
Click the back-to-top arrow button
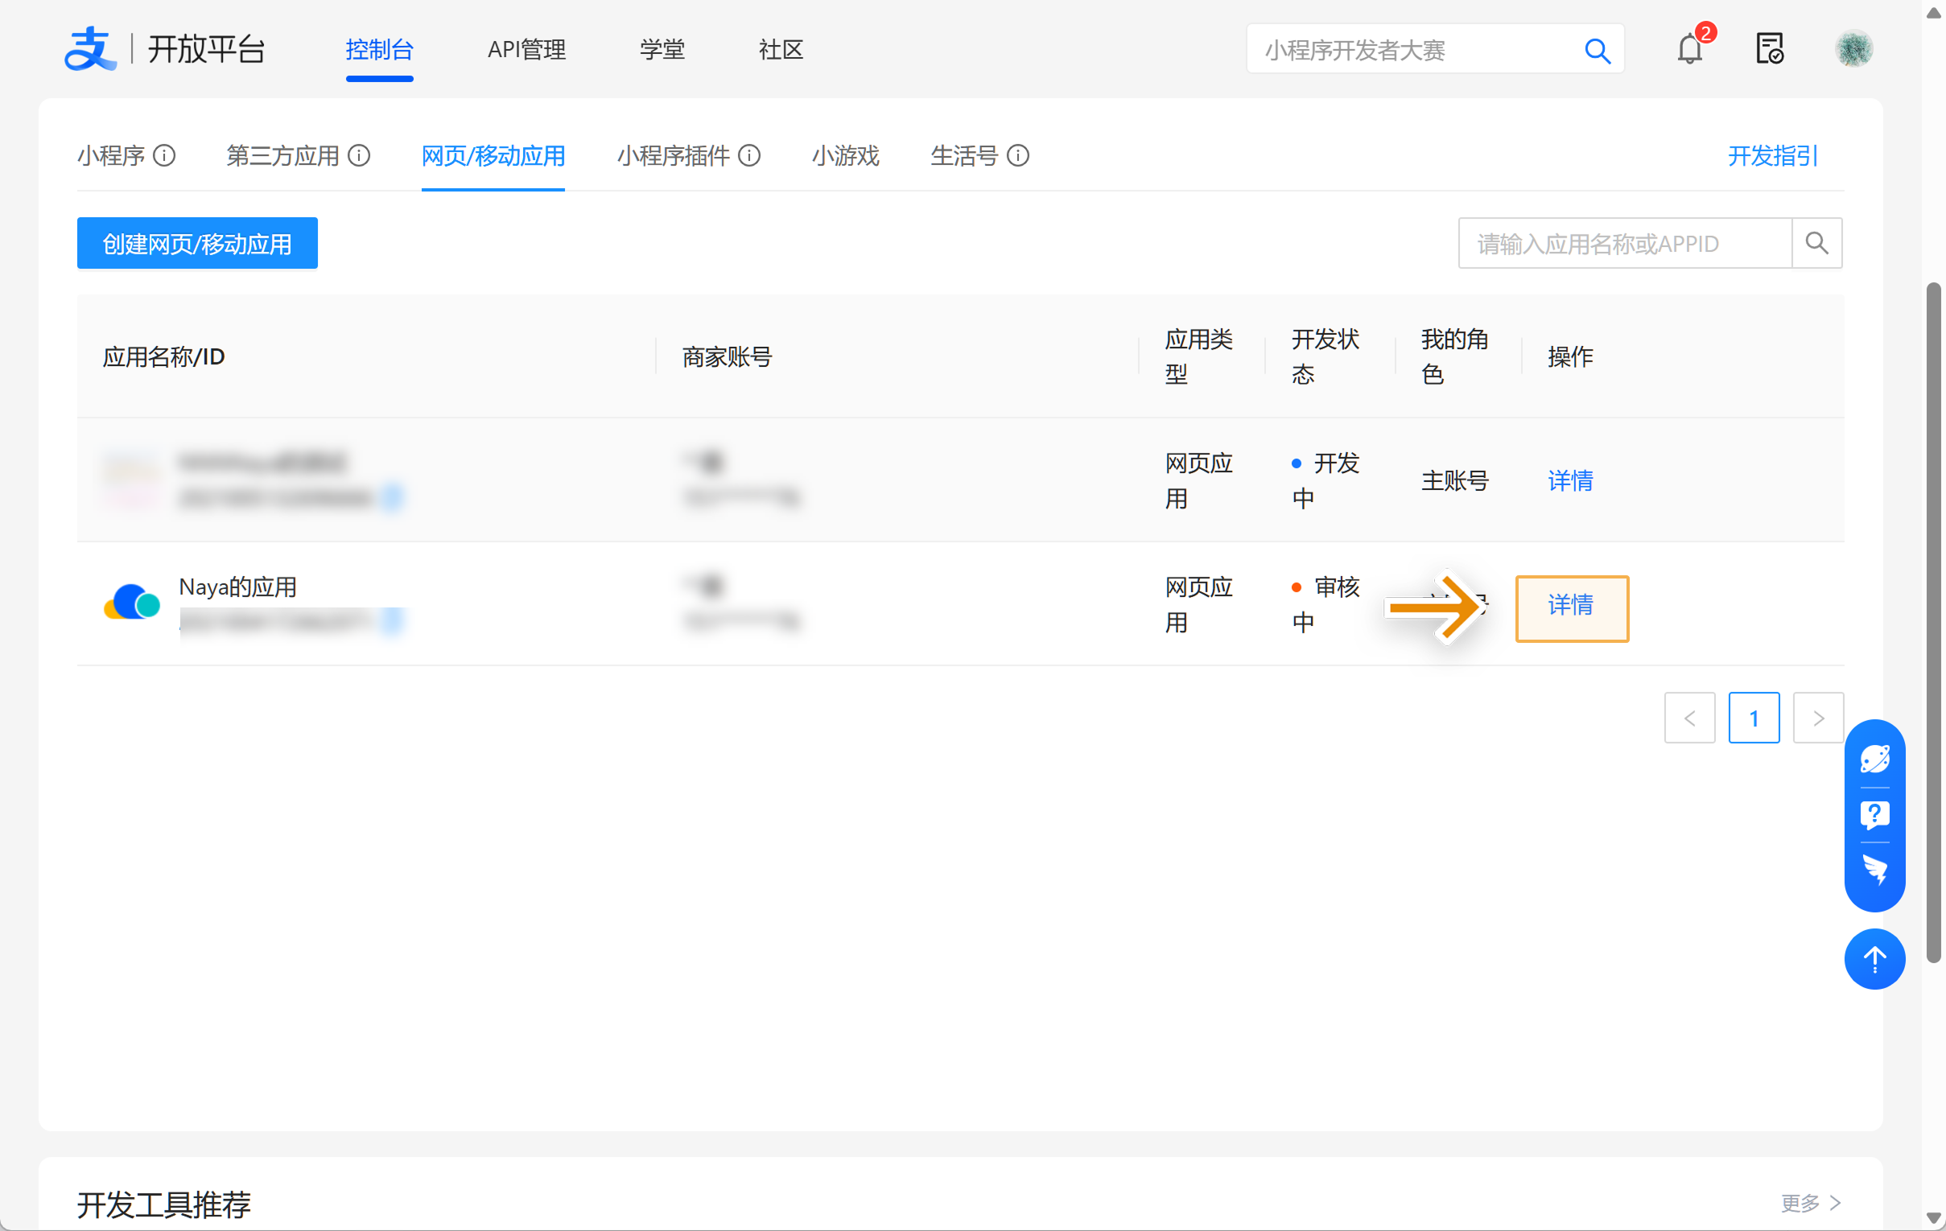click(x=1874, y=959)
